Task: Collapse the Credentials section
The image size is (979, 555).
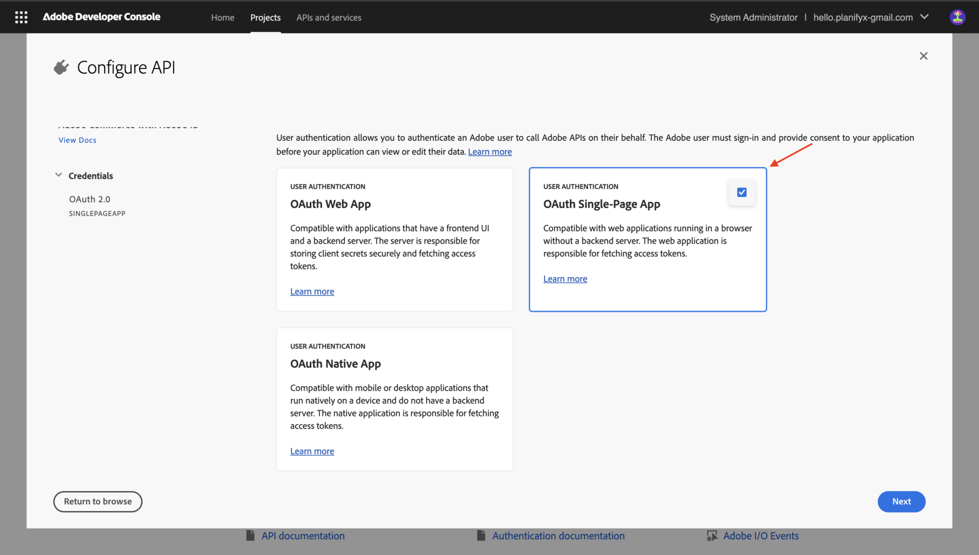Action: pyautogui.click(x=58, y=175)
